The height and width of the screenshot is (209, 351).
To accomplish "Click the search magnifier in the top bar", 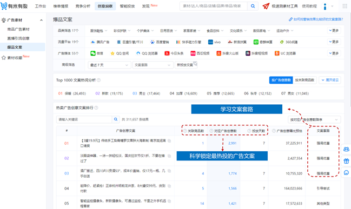I will coord(253,6).
